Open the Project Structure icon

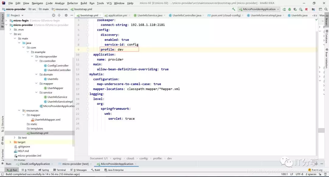(x=313, y=9)
